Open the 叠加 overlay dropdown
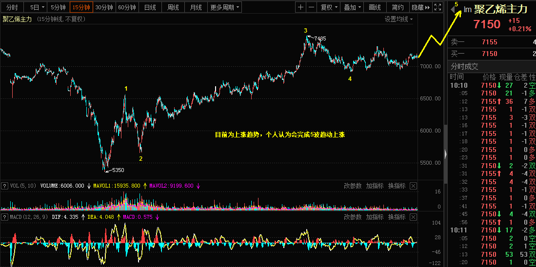The height and width of the screenshot is (267, 536). [x=352, y=7]
